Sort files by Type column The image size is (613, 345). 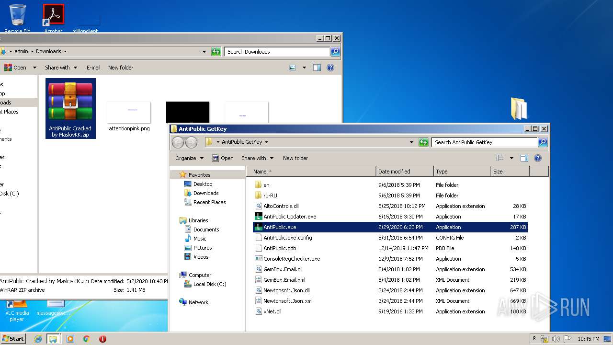pos(462,172)
